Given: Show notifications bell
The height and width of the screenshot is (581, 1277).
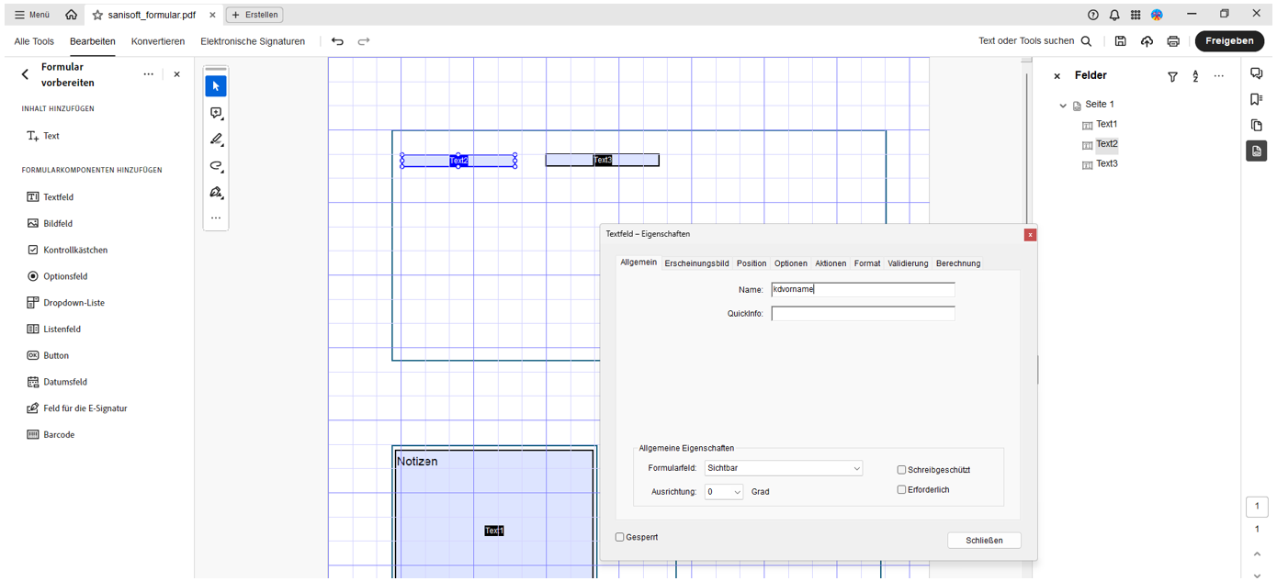Looking at the screenshot, I should click(1114, 15).
